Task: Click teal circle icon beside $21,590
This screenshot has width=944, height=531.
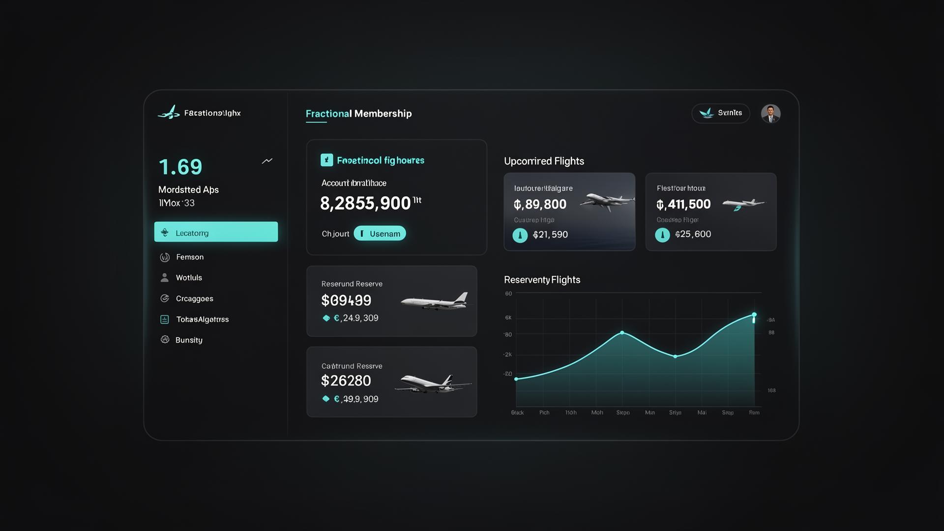Action: point(520,235)
